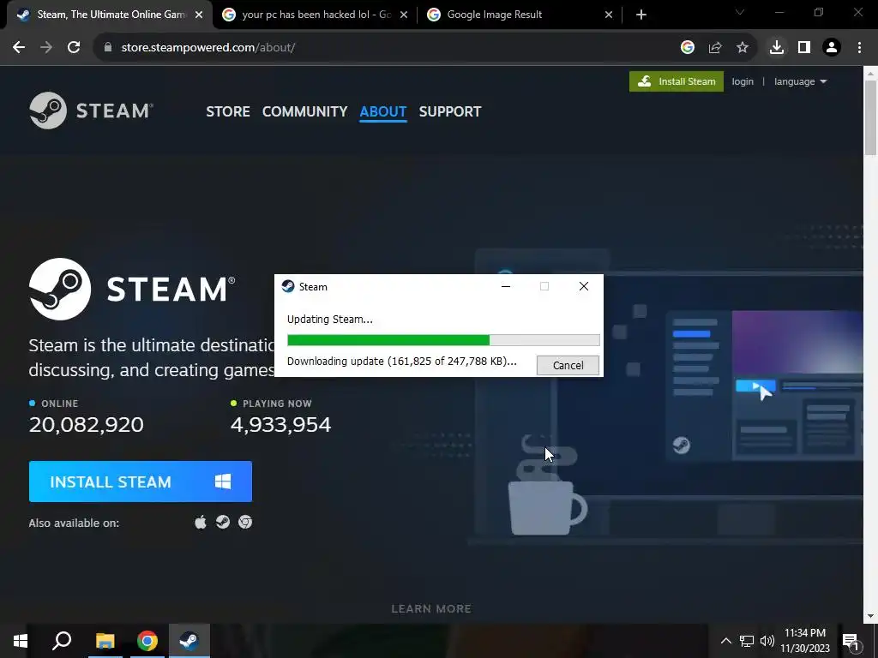Image resolution: width=878 pixels, height=658 pixels.
Task: Open the COMMUNITY menu item
Action: (304, 111)
